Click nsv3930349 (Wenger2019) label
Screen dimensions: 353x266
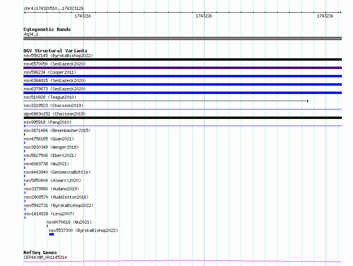[x=51, y=147]
